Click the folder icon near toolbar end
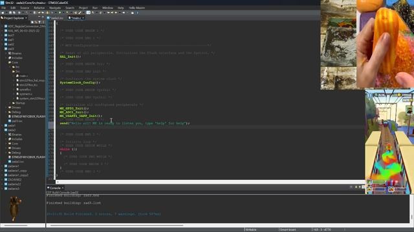Screen dimensions: 414x232 132,13
